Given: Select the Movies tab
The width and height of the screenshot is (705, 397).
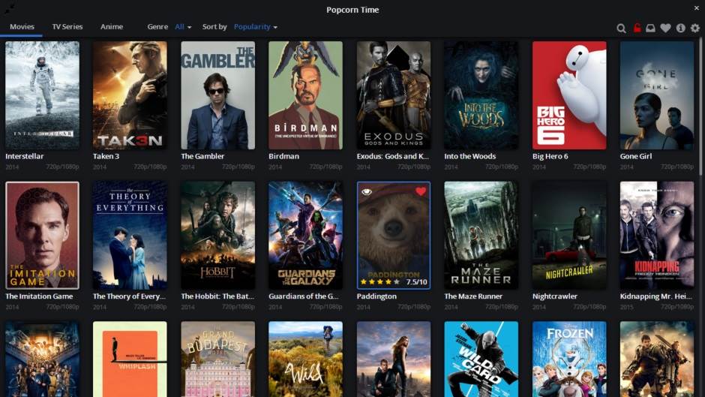Looking at the screenshot, I should pos(22,27).
